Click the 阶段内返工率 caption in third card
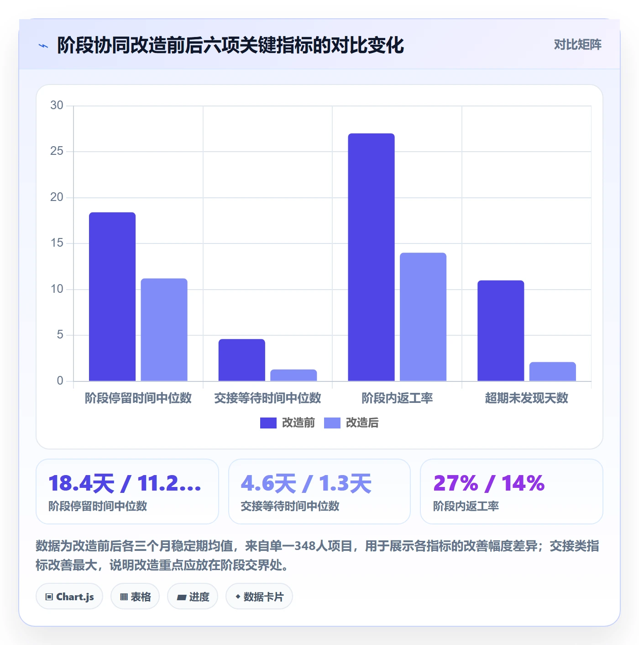 coord(466,506)
